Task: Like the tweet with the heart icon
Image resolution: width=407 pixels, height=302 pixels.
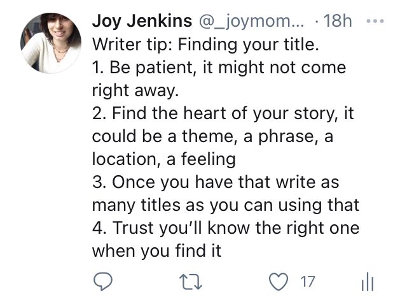Action: [279, 282]
